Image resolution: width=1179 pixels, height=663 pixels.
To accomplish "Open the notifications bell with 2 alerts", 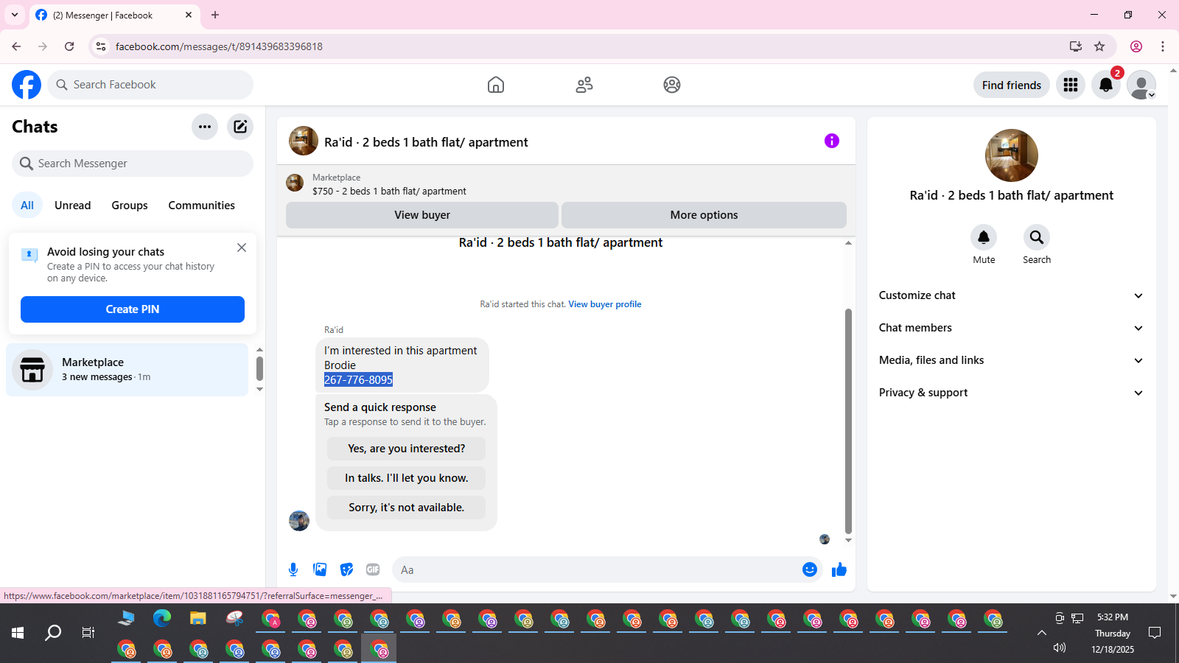I will click(1106, 85).
